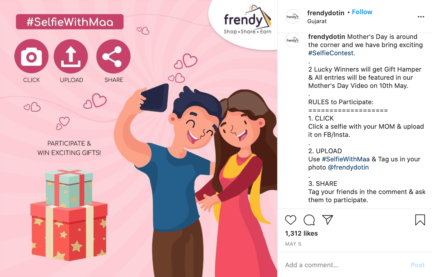Open the MAY 5 post date
Screen dimensions: 432x277
(x=293, y=244)
